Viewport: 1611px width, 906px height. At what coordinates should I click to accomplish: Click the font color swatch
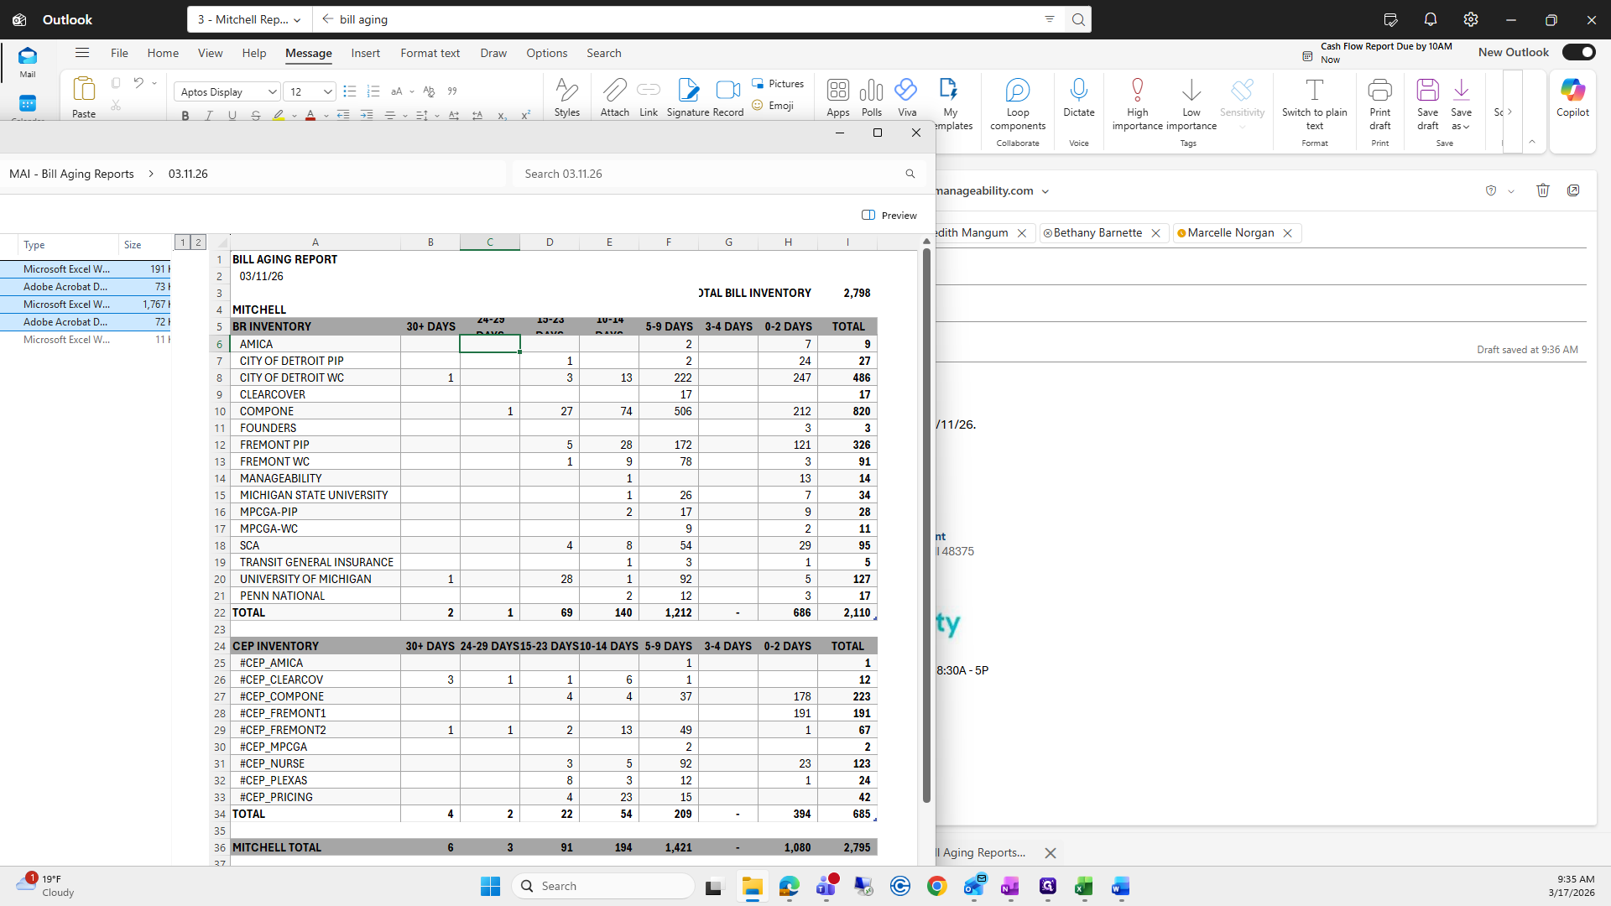310,116
